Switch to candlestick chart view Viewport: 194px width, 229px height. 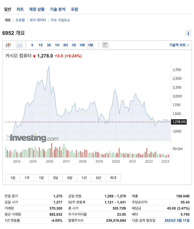(x=8, y=45)
